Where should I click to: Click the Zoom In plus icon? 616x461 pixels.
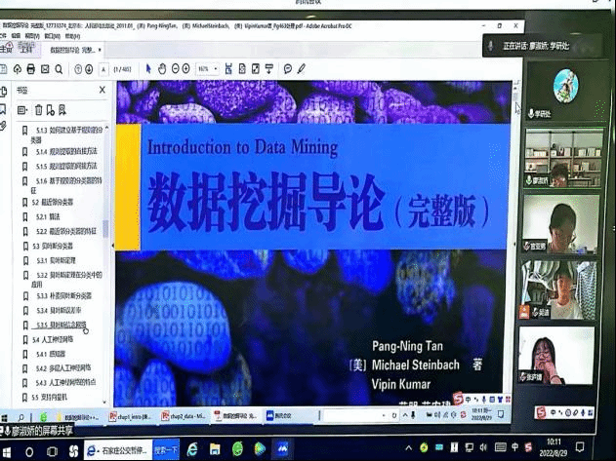click(x=187, y=69)
